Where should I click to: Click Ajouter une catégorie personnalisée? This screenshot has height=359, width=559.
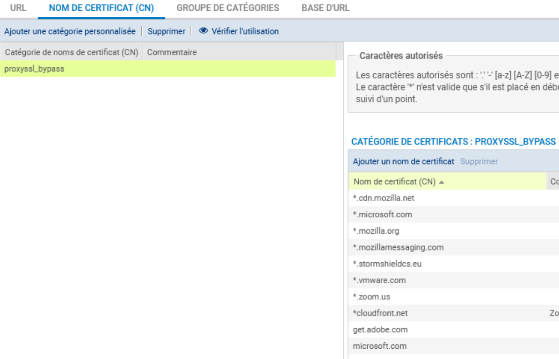[70, 31]
